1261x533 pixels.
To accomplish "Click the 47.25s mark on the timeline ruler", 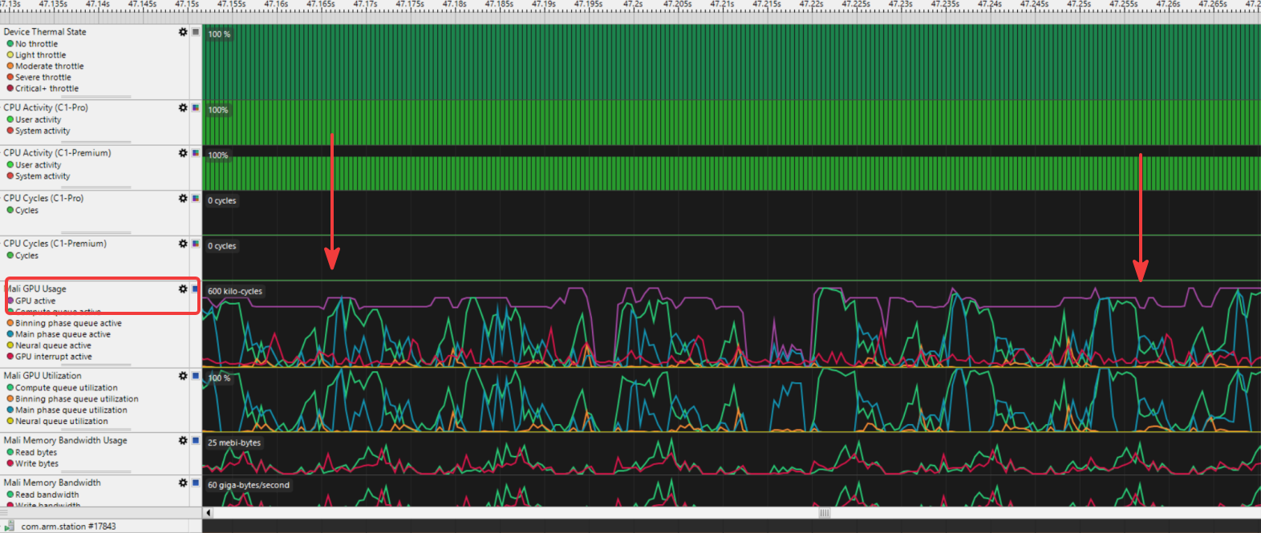I will click(x=1079, y=5).
